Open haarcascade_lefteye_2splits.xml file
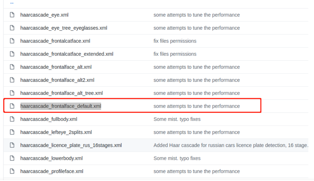The height and width of the screenshot is (181, 314). [56, 132]
